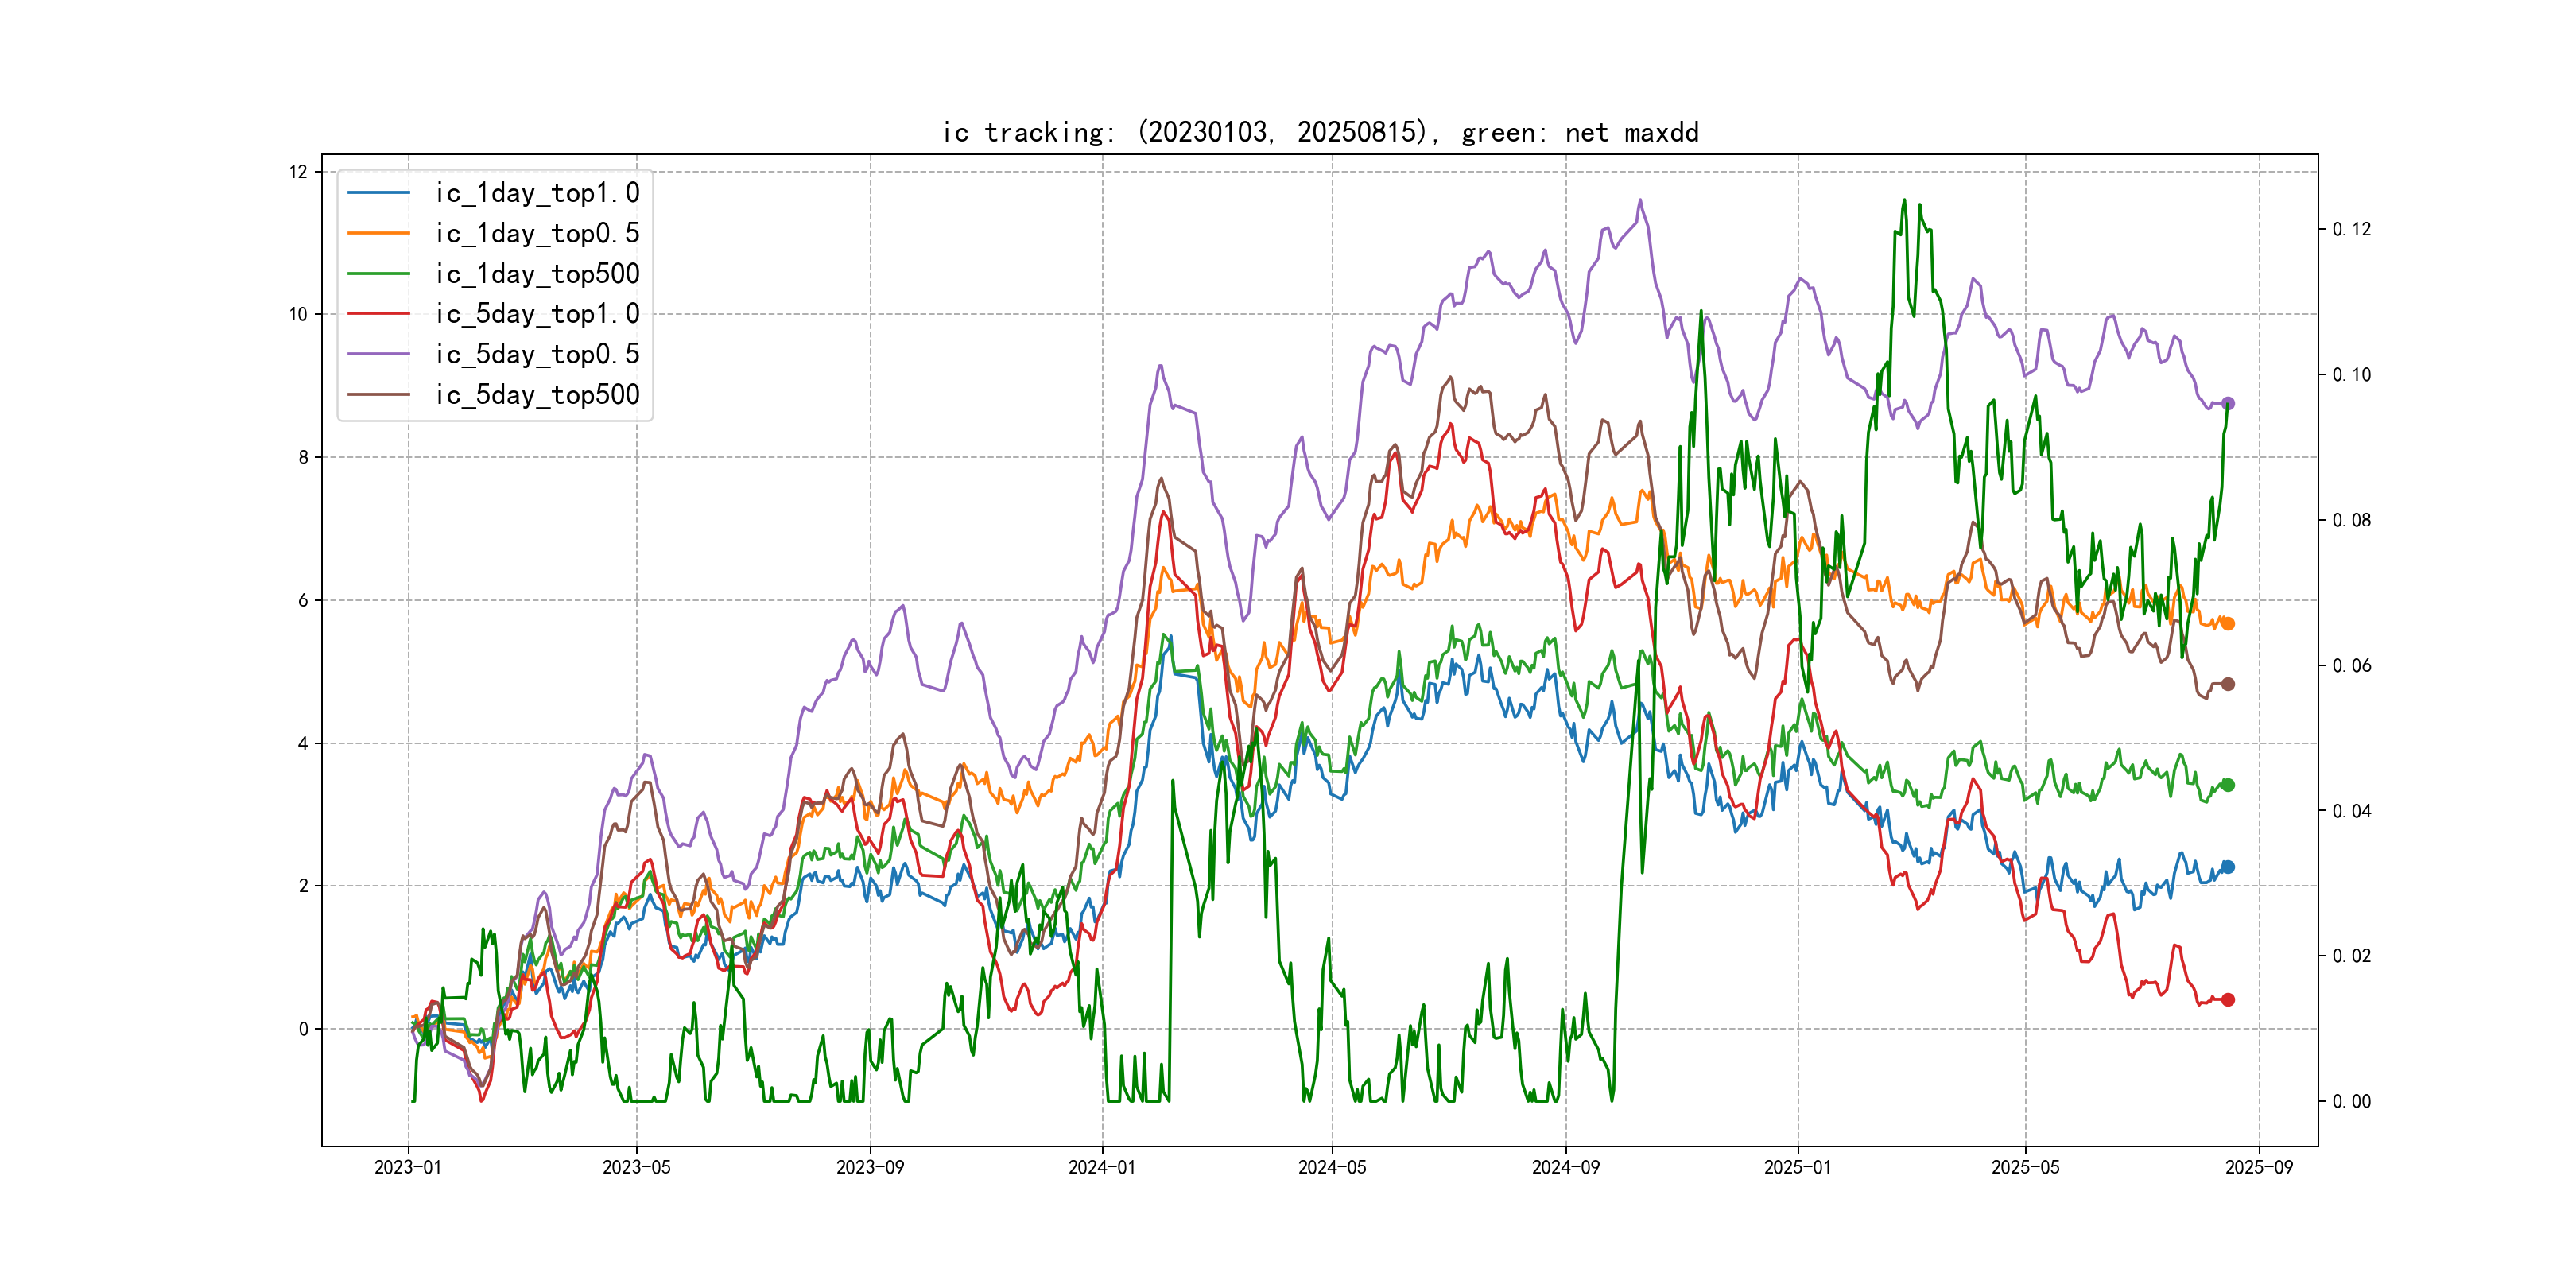Click the light green end marker dot

[2228, 785]
